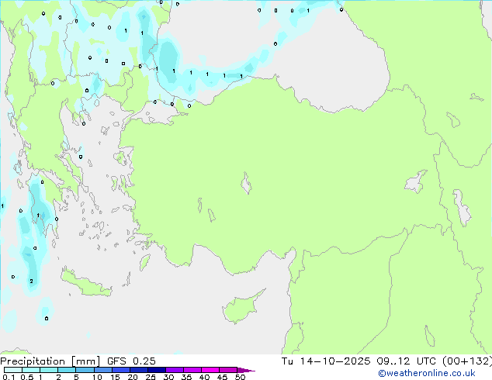
Task: Click the legend arrow tip above 50 mm
Action: click(x=246, y=370)
